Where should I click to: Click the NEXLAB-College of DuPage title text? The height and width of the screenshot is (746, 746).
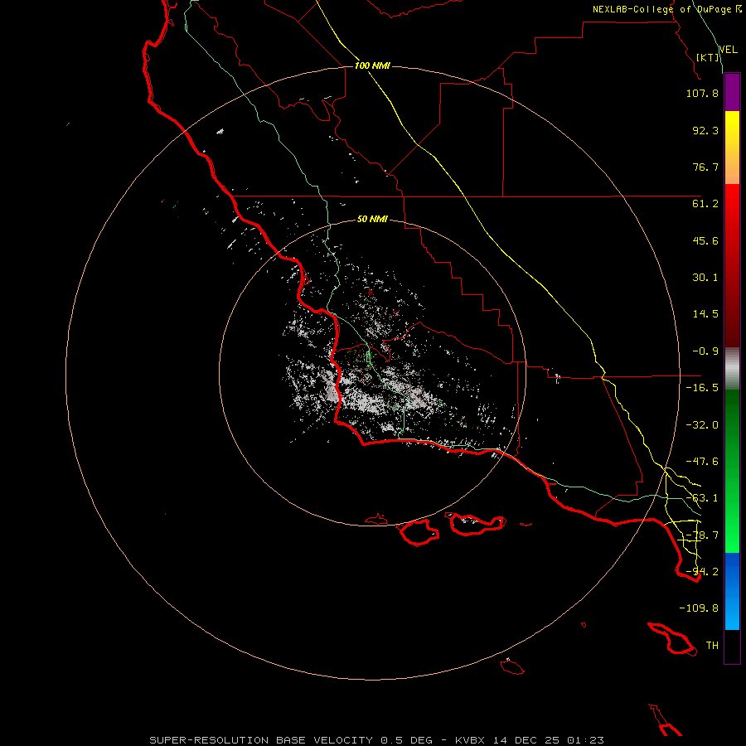(x=663, y=9)
